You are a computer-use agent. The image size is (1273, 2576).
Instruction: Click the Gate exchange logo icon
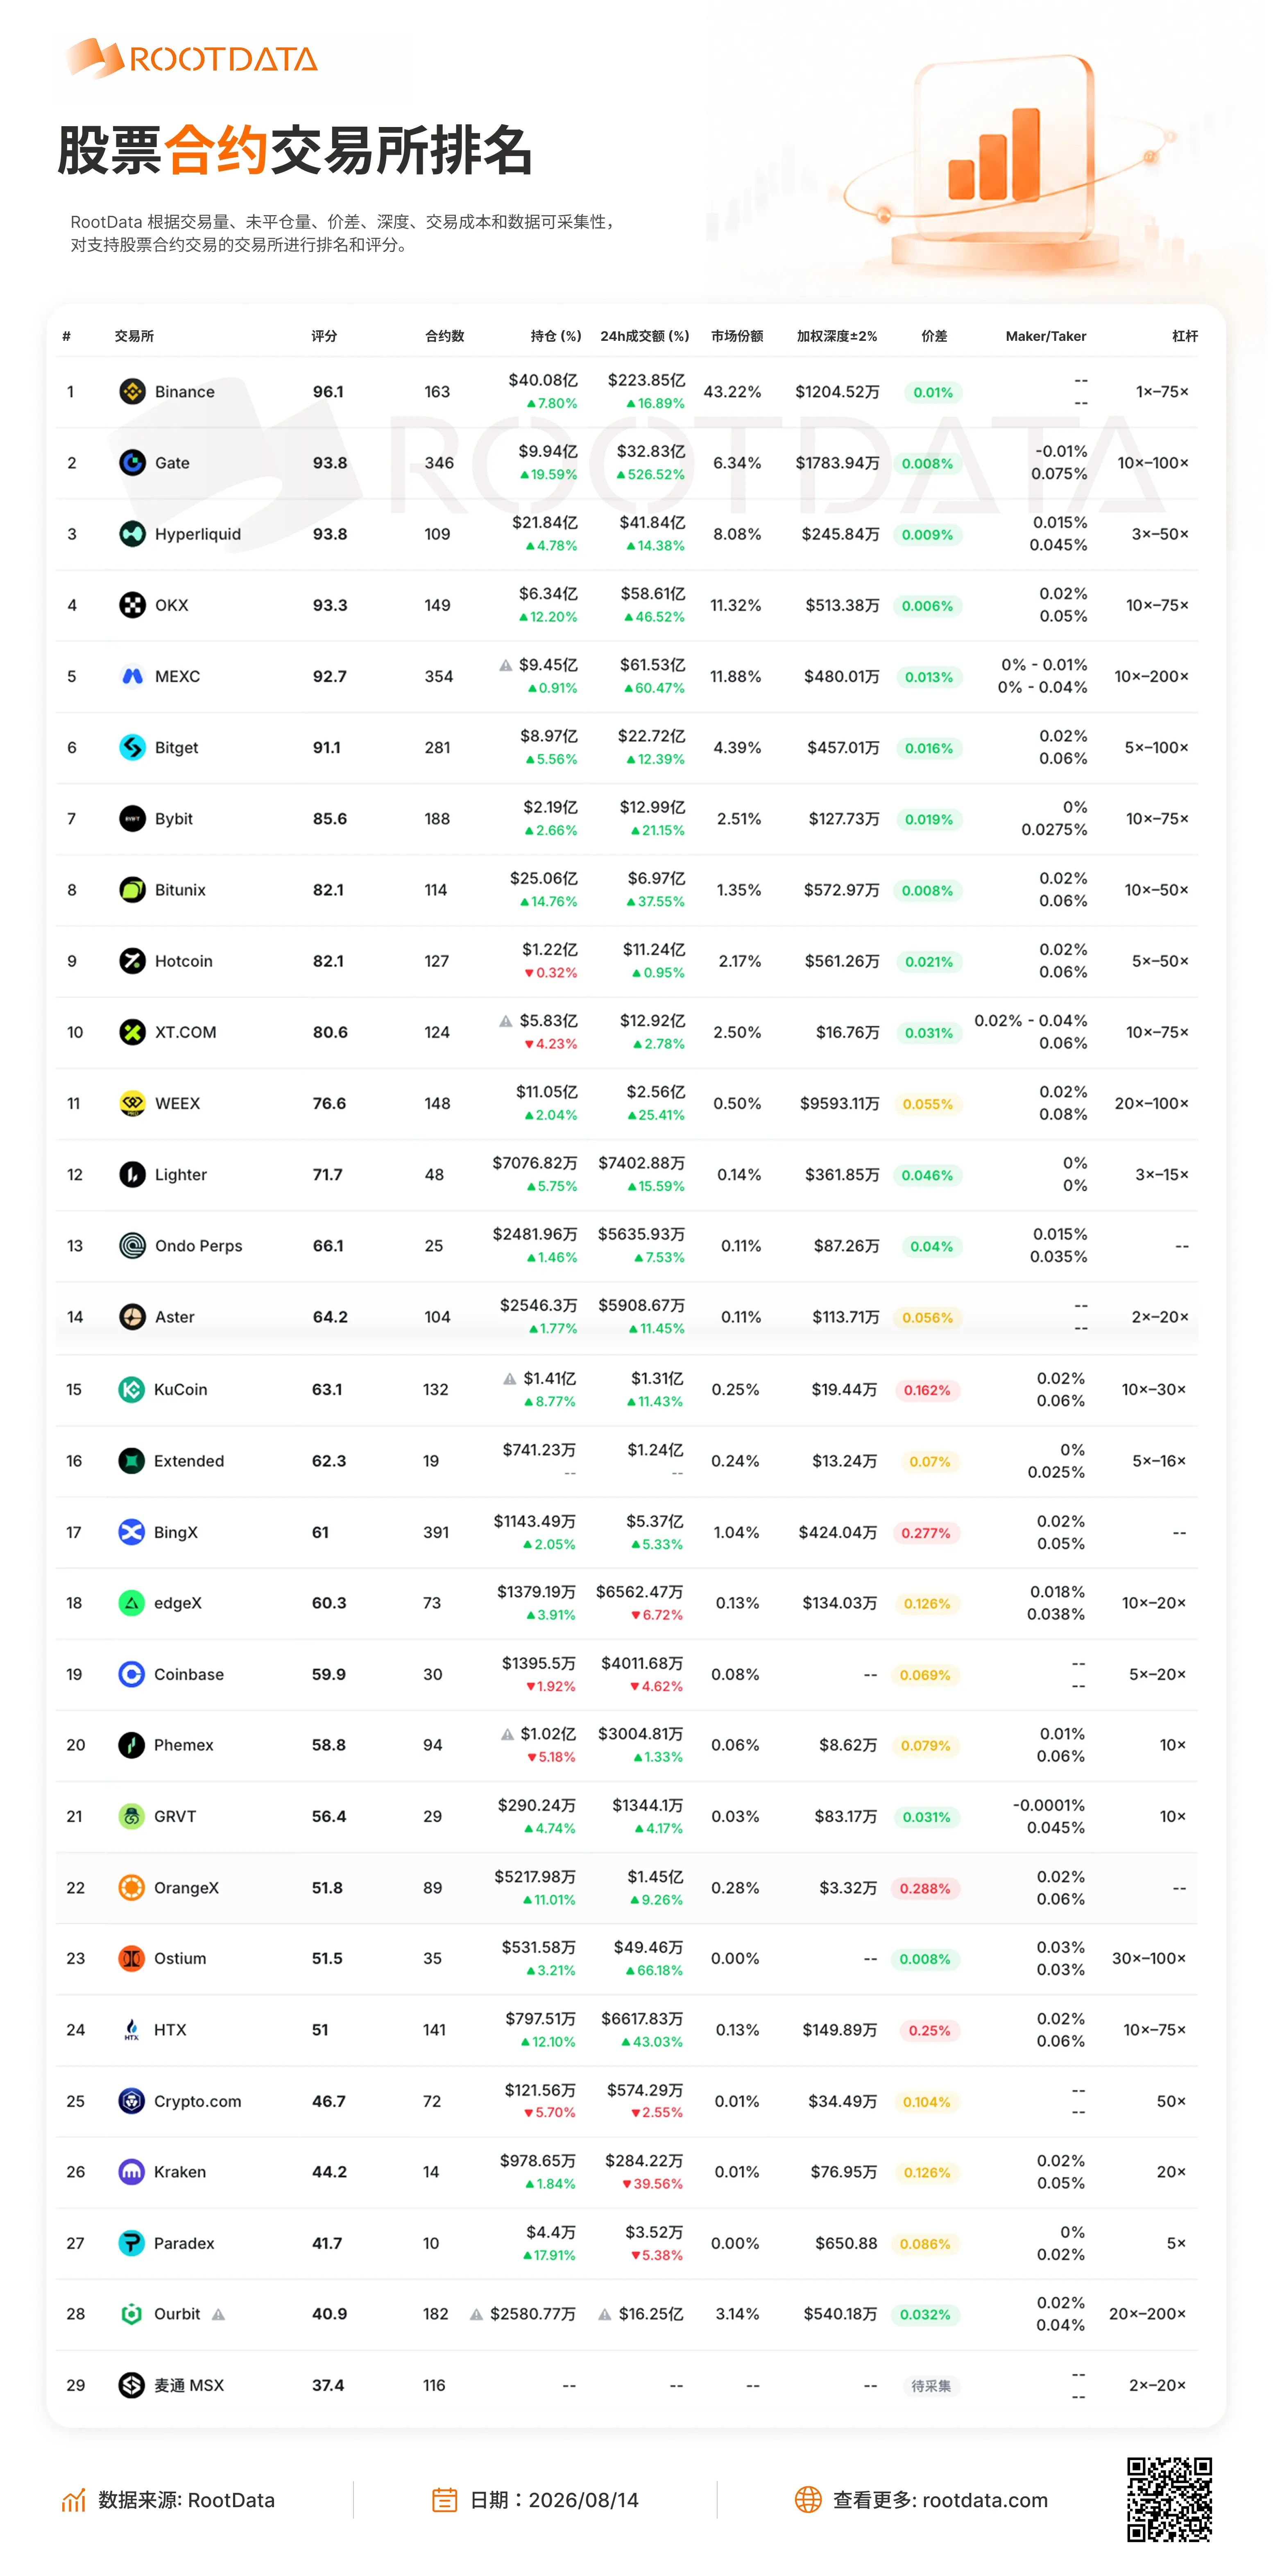tap(132, 463)
